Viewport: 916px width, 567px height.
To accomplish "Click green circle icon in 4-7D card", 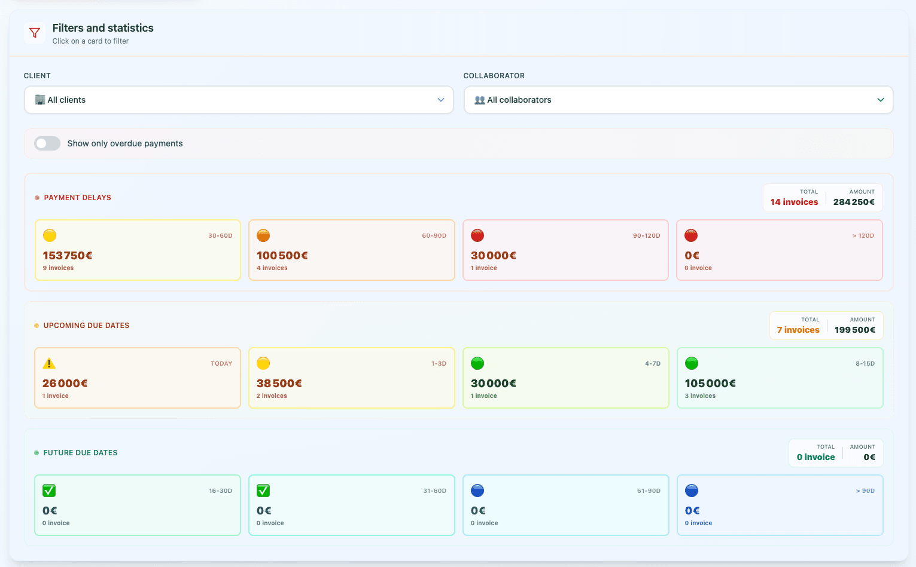I will pyautogui.click(x=477, y=363).
